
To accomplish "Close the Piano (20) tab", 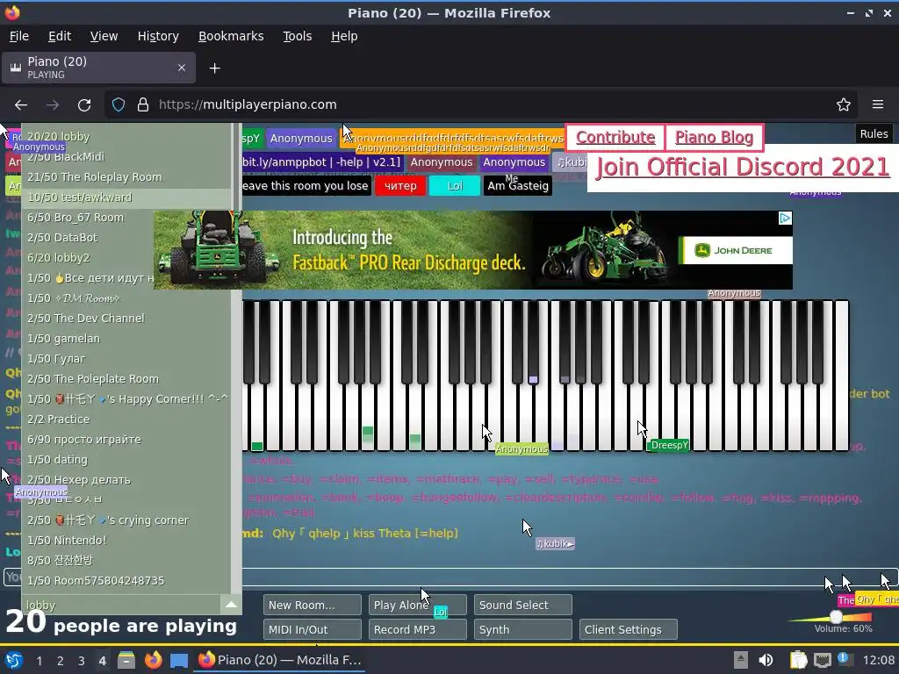I will [x=181, y=68].
